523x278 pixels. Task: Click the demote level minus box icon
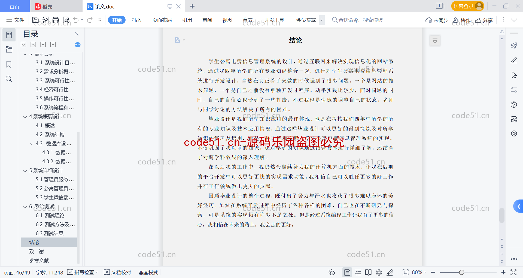coord(53,44)
